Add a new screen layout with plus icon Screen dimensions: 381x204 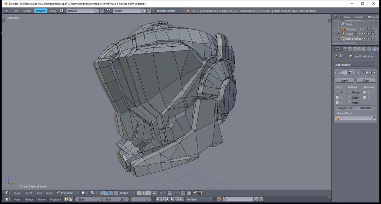[x=97, y=11]
